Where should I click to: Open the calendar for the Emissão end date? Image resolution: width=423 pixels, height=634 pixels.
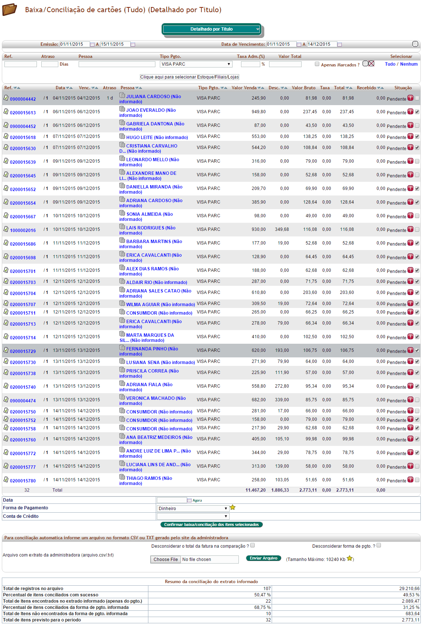(x=133, y=44)
